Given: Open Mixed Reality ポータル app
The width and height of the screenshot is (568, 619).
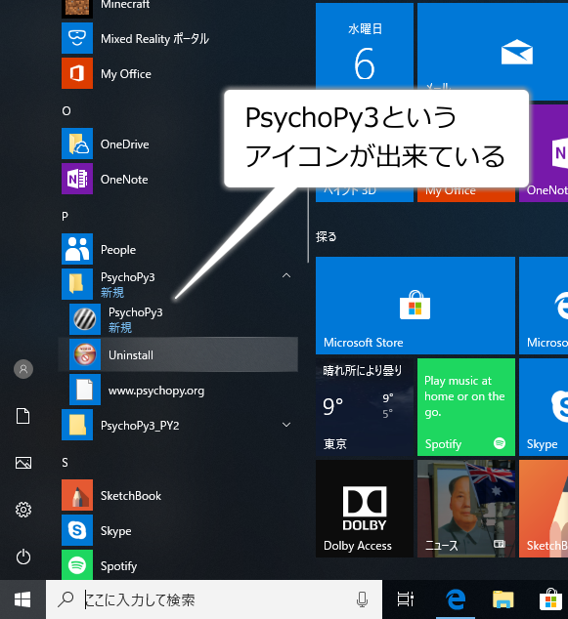Looking at the screenshot, I should click(178, 38).
